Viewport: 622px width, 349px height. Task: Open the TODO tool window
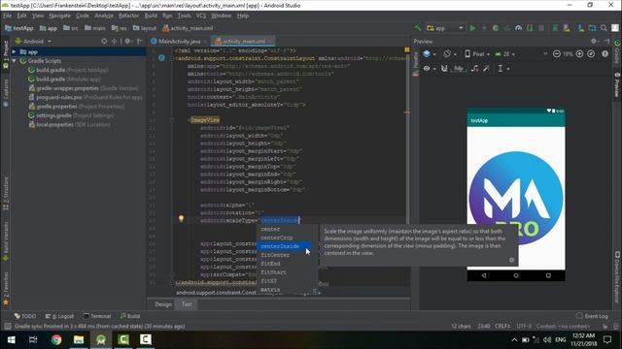click(x=25, y=316)
